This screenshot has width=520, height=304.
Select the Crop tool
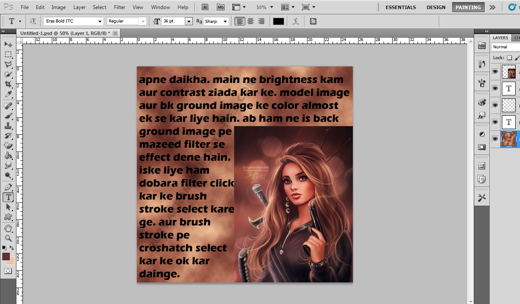click(x=8, y=84)
